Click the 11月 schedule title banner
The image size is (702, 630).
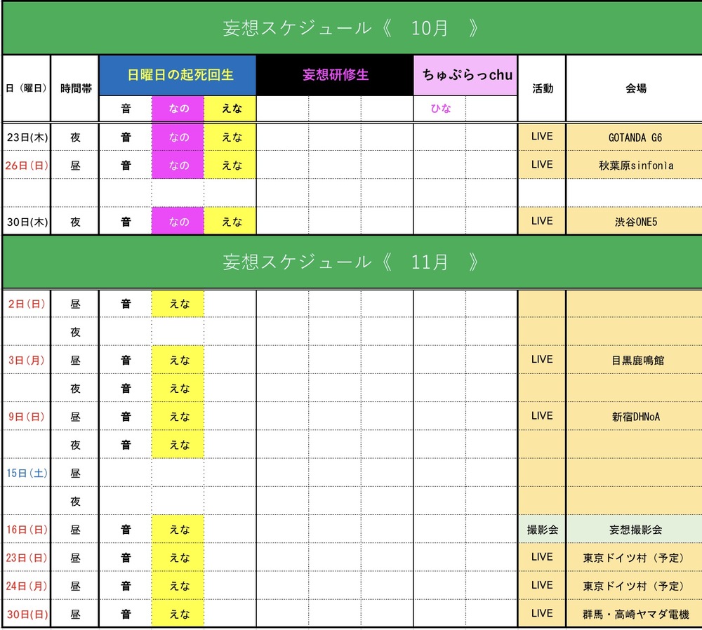(x=351, y=262)
